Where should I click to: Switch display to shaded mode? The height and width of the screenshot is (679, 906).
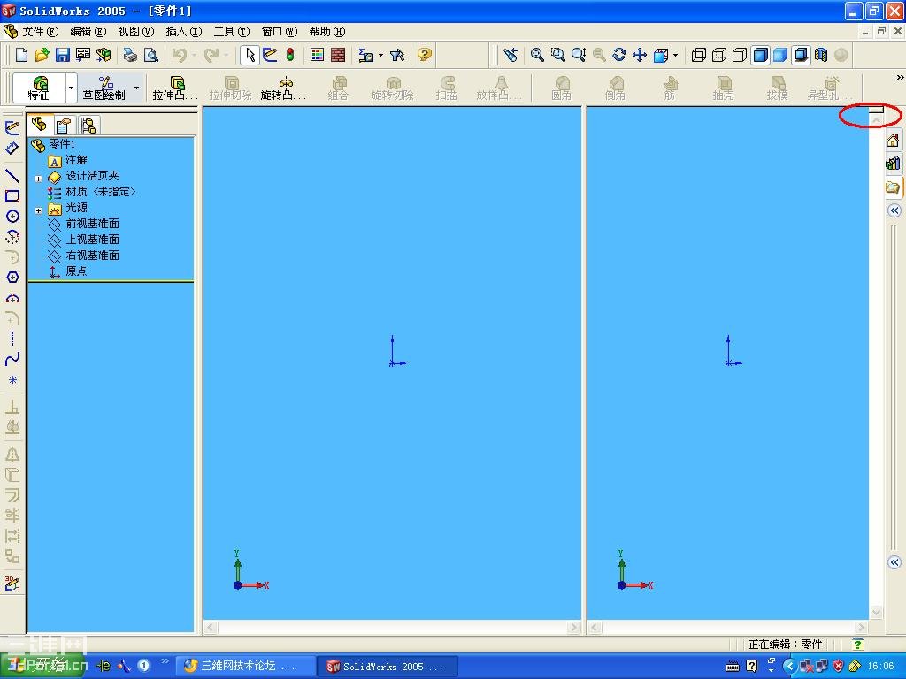pos(780,55)
